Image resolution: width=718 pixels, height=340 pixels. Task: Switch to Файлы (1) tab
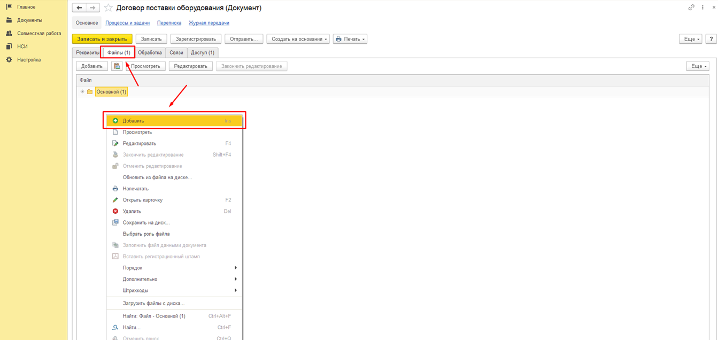pyautogui.click(x=119, y=52)
